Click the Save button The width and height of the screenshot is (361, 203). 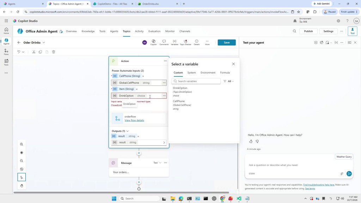pyautogui.click(x=227, y=43)
